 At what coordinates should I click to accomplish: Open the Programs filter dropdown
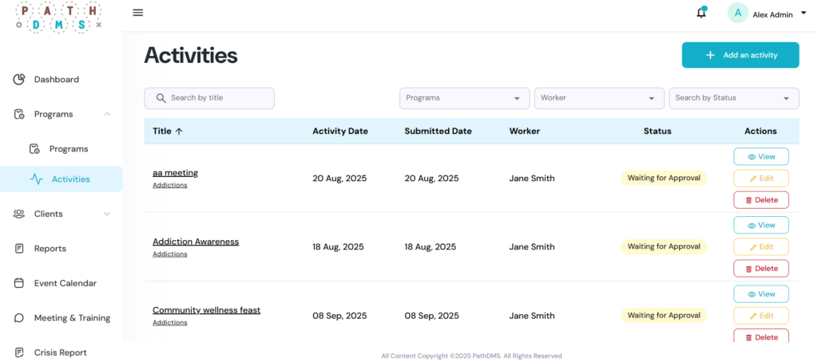click(464, 98)
